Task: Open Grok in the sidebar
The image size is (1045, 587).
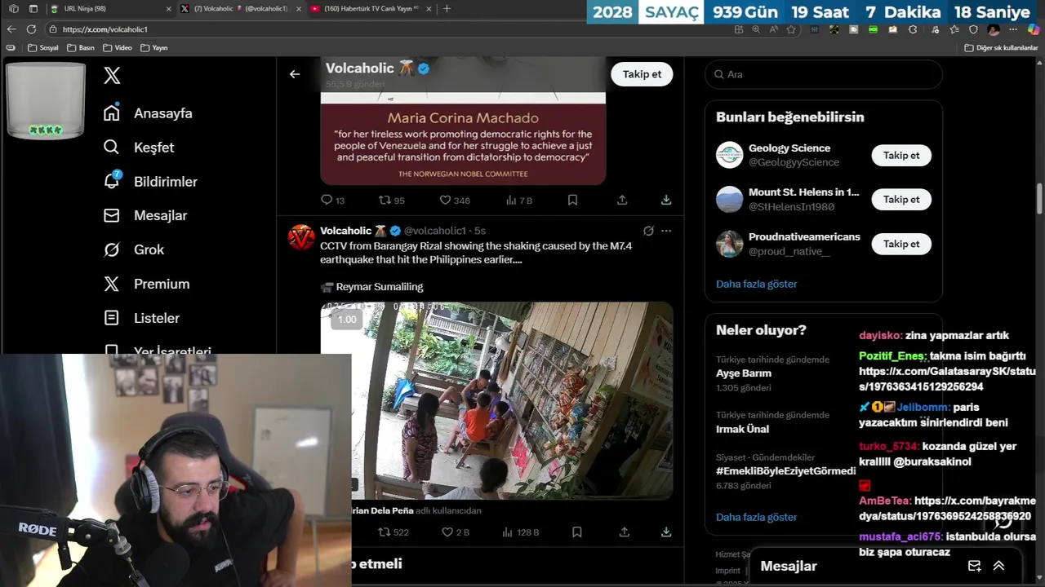Action: [134, 249]
